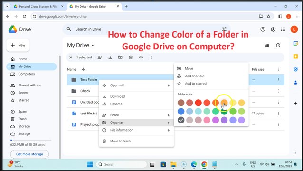Click the Move to folder toolbar icon
This screenshot has width=303, height=171.
point(120,57)
